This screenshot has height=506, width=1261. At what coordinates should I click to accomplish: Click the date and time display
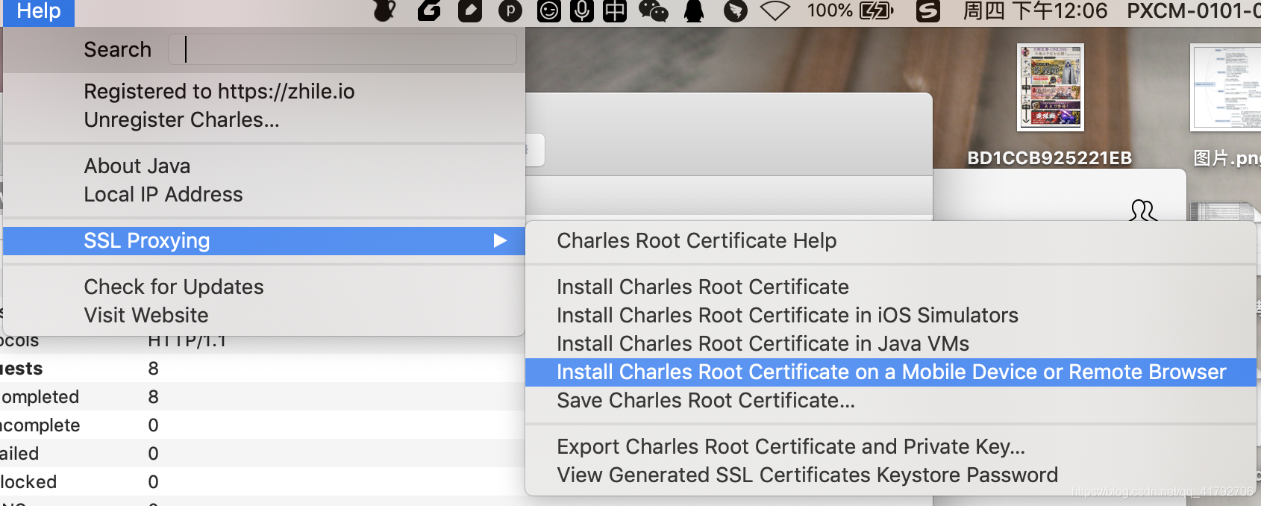[1036, 10]
